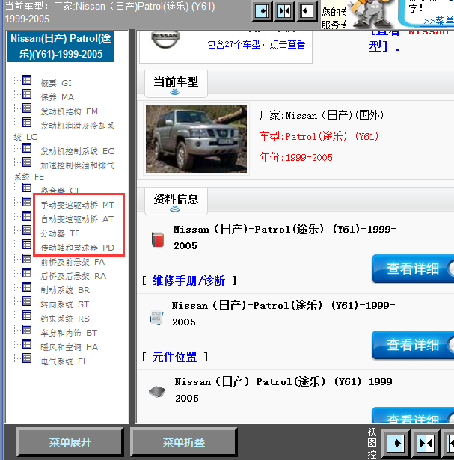Click the grid icon beside 发动机润滑及冷却系统 LC
This screenshot has width=454, height=460.
[27, 123]
